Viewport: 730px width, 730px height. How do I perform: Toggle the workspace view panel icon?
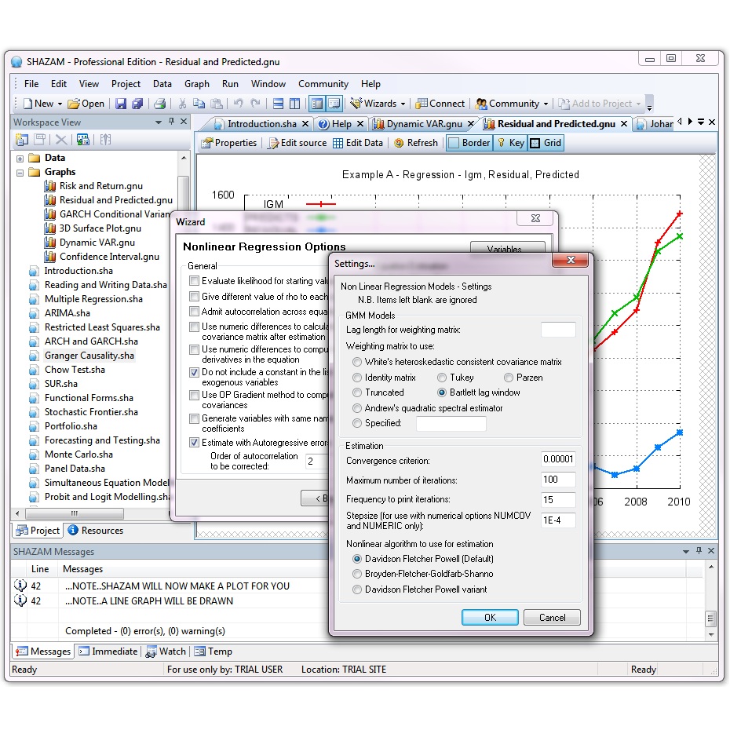pyautogui.click(x=317, y=104)
